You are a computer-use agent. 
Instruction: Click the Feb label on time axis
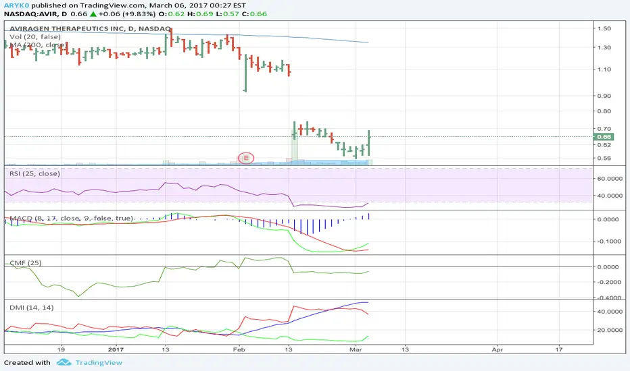239,349
